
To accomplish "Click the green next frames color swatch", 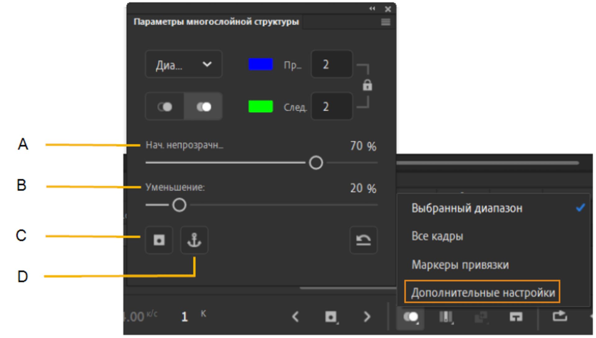I will pyautogui.click(x=260, y=106).
